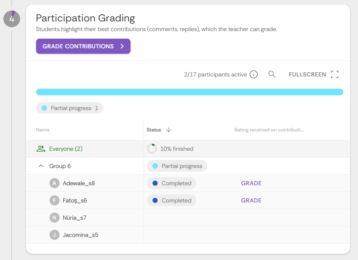Toggle the Partial progress filter chip
Image resolution: width=358 pixels, height=260 pixels.
[x=70, y=108]
